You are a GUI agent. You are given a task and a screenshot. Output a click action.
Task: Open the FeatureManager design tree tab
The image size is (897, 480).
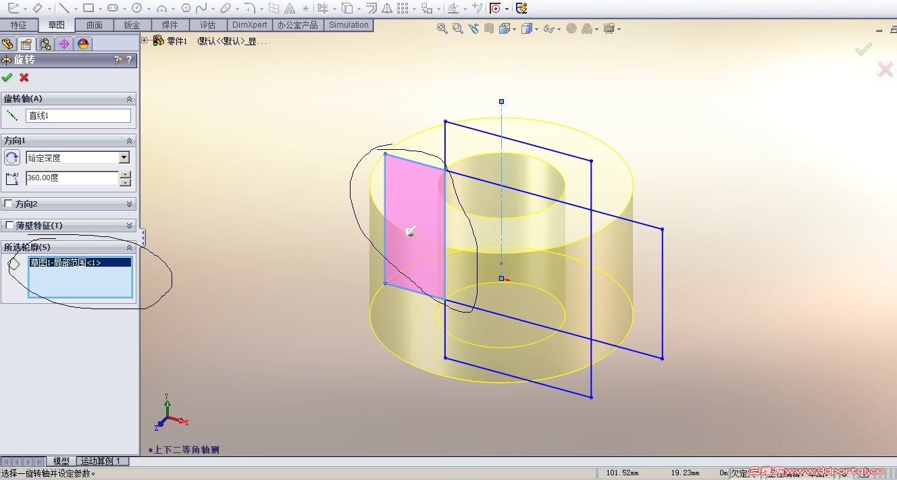point(8,44)
